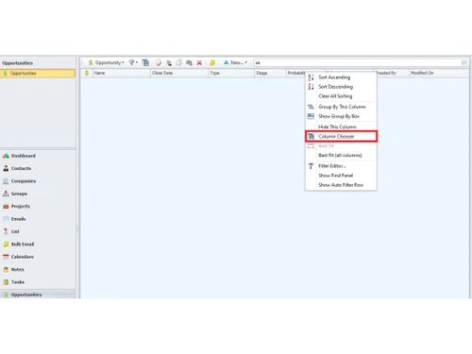The height and width of the screenshot is (354, 472).
Task: Click the yellow bulk email toolbar icon
Action: (x=212, y=62)
